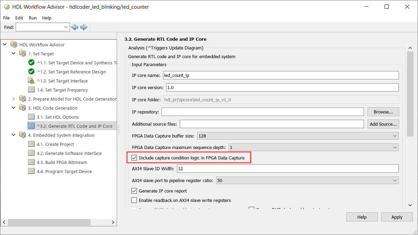Click the green checkmark beside task 1.1

tap(31, 63)
